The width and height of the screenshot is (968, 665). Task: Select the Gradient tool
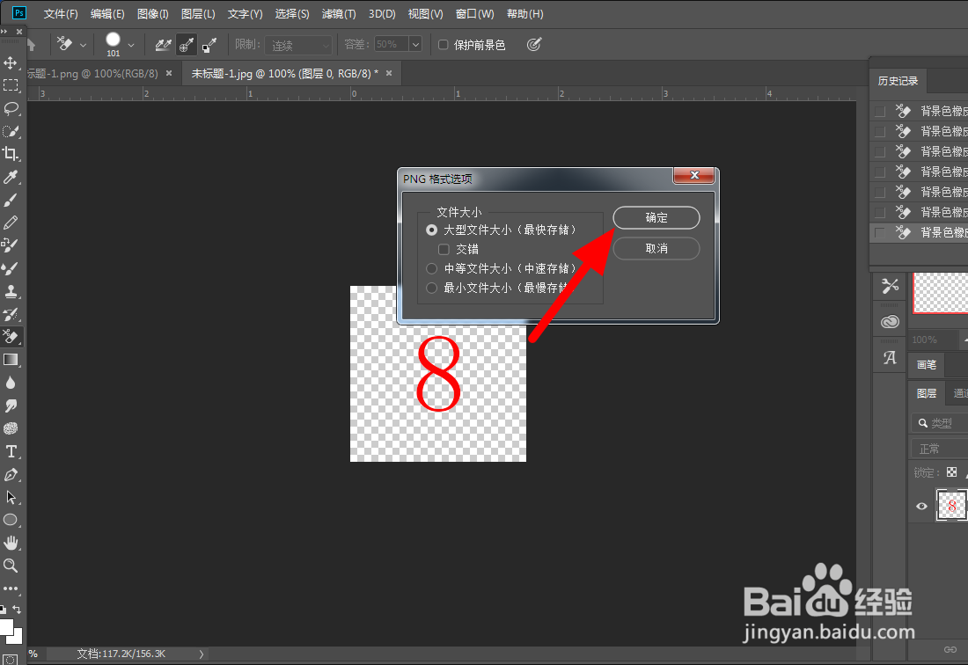coord(11,360)
